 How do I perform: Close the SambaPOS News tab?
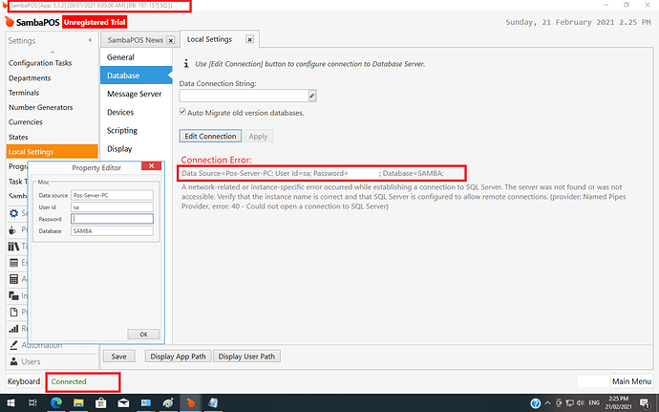click(171, 40)
